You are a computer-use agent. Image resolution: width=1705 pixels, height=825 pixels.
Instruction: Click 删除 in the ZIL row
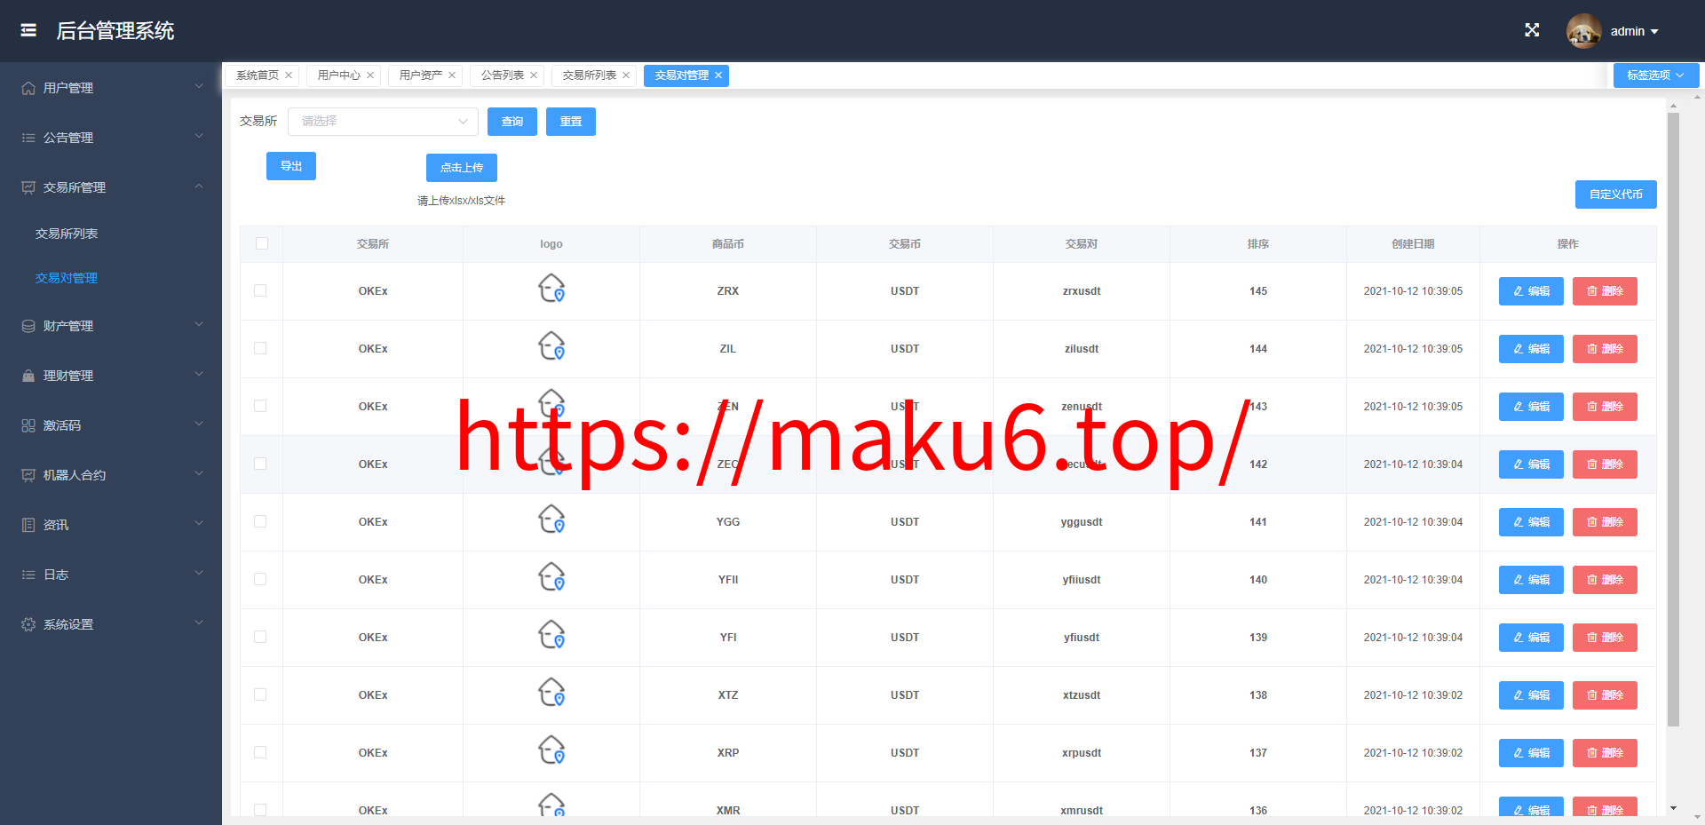(x=1605, y=349)
